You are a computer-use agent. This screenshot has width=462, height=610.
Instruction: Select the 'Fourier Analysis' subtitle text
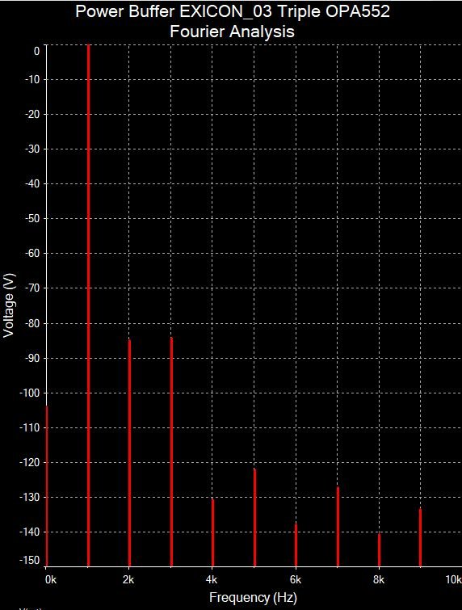point(232,32)
